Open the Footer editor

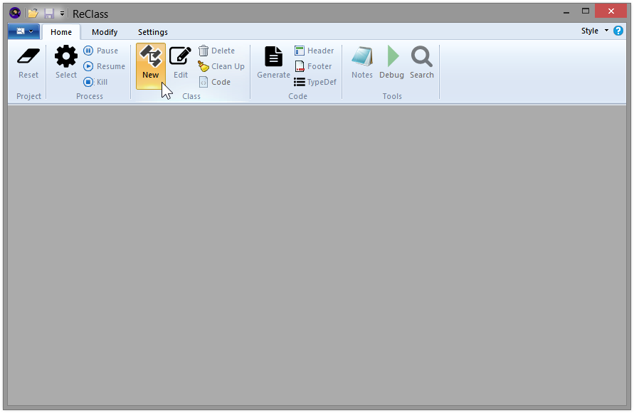pos(313,66)
